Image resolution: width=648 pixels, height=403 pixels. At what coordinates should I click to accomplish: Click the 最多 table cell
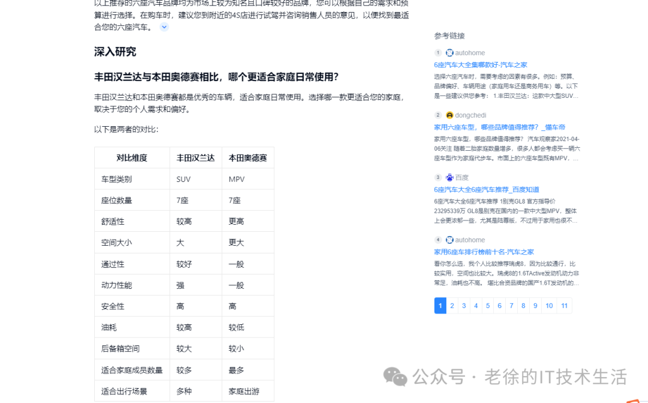pos(236,371)
